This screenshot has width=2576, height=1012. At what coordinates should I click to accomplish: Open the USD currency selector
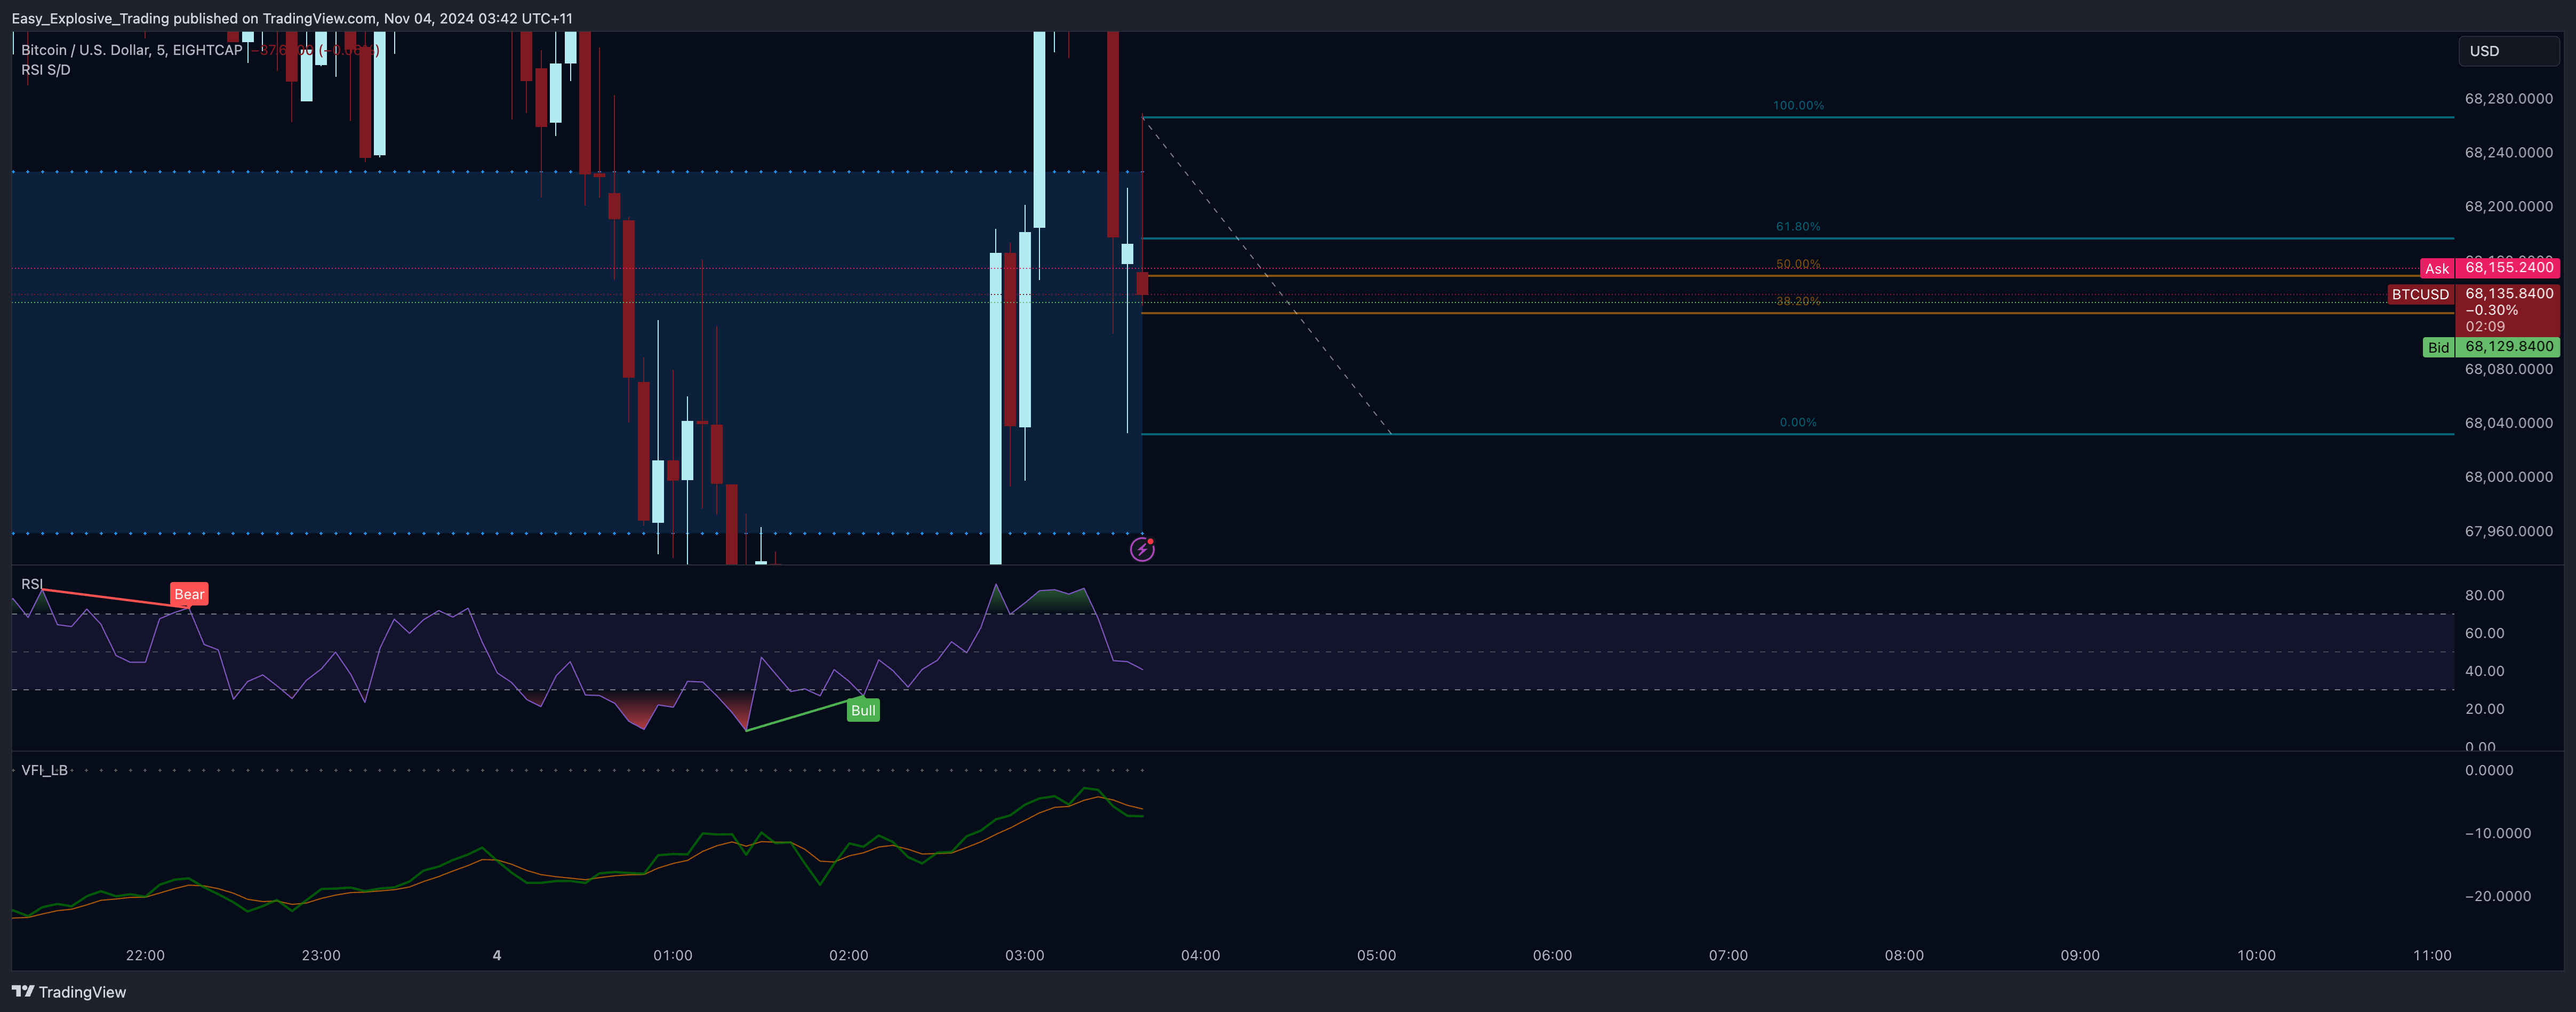(2508, 51)
